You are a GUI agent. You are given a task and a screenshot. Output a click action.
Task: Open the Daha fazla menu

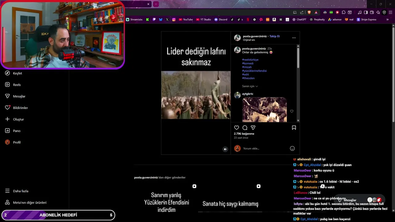coord(17,191)
